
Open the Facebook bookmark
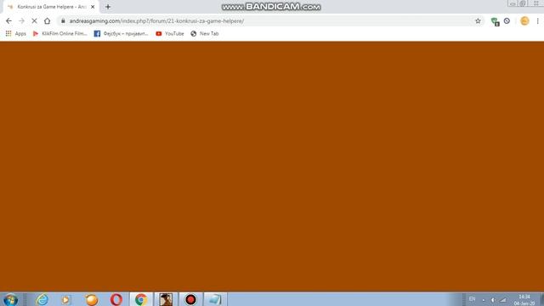click(121, 34)
